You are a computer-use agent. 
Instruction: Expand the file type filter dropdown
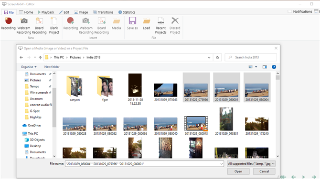[251, 164]
